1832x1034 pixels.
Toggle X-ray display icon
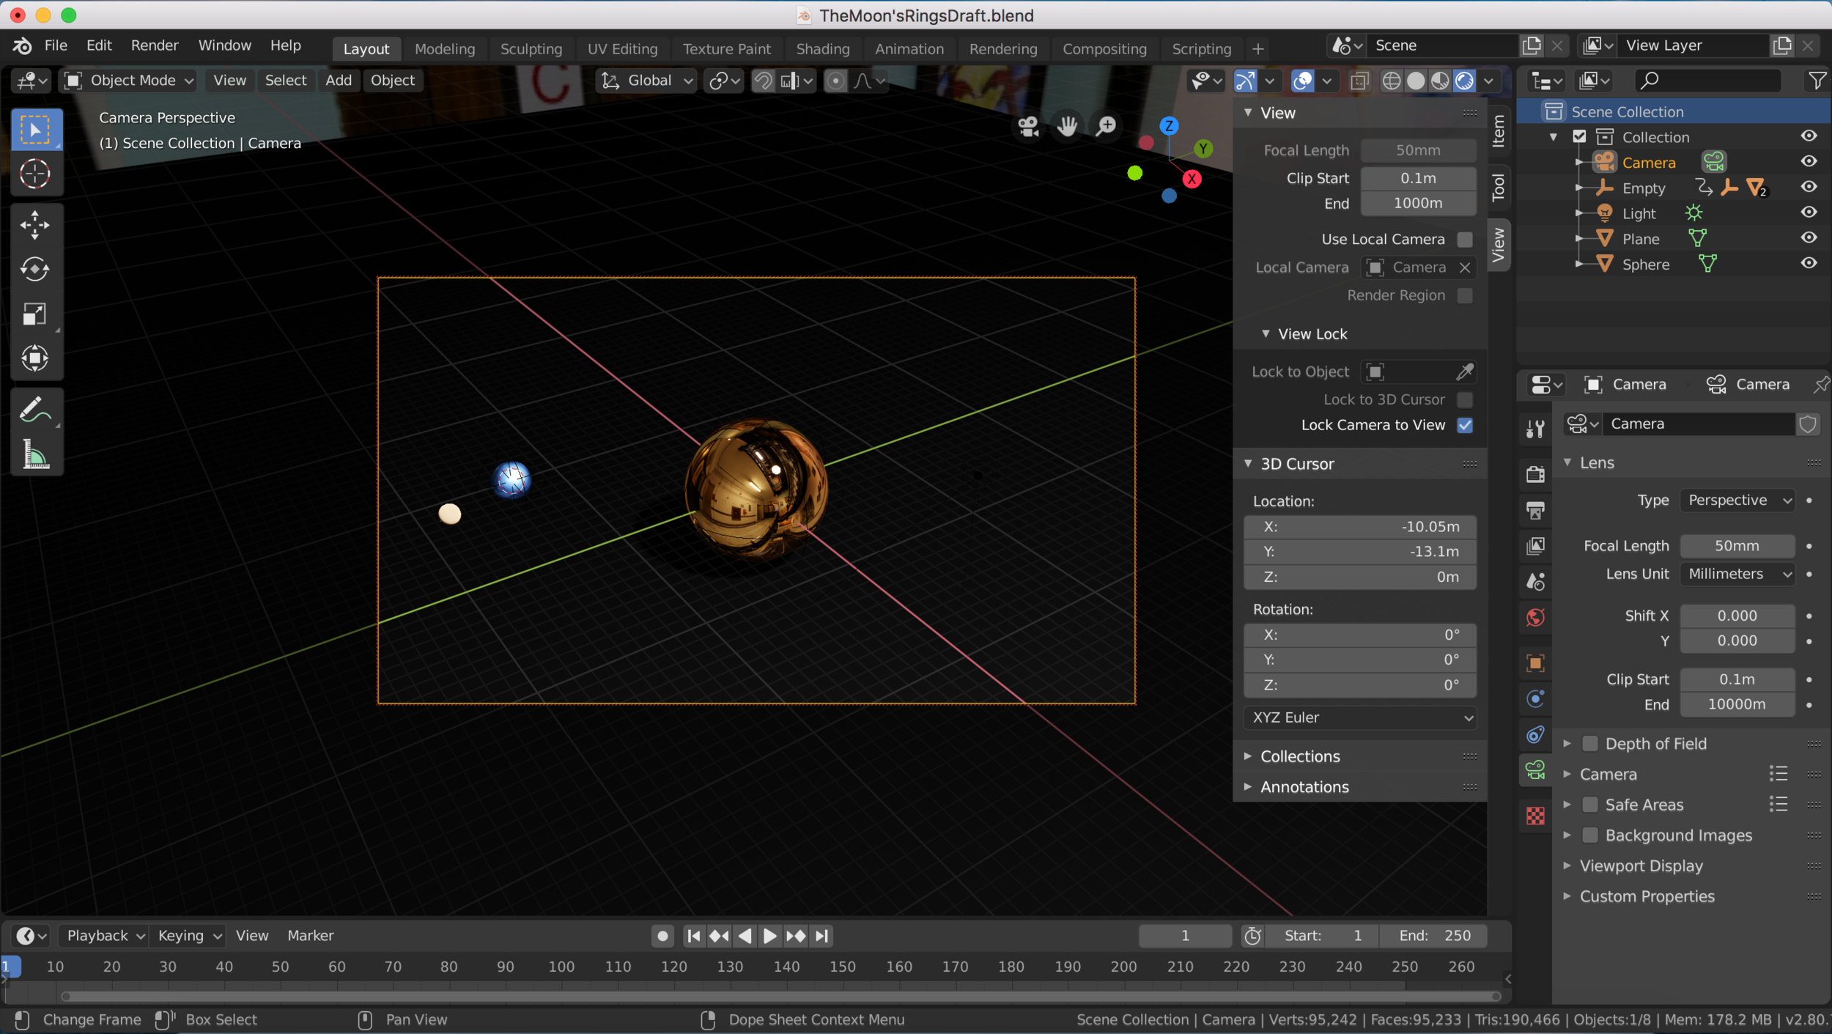pyautogui.click(x=1359, y=81)
